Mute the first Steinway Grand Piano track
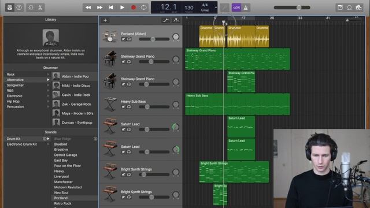 click(123, 62)
